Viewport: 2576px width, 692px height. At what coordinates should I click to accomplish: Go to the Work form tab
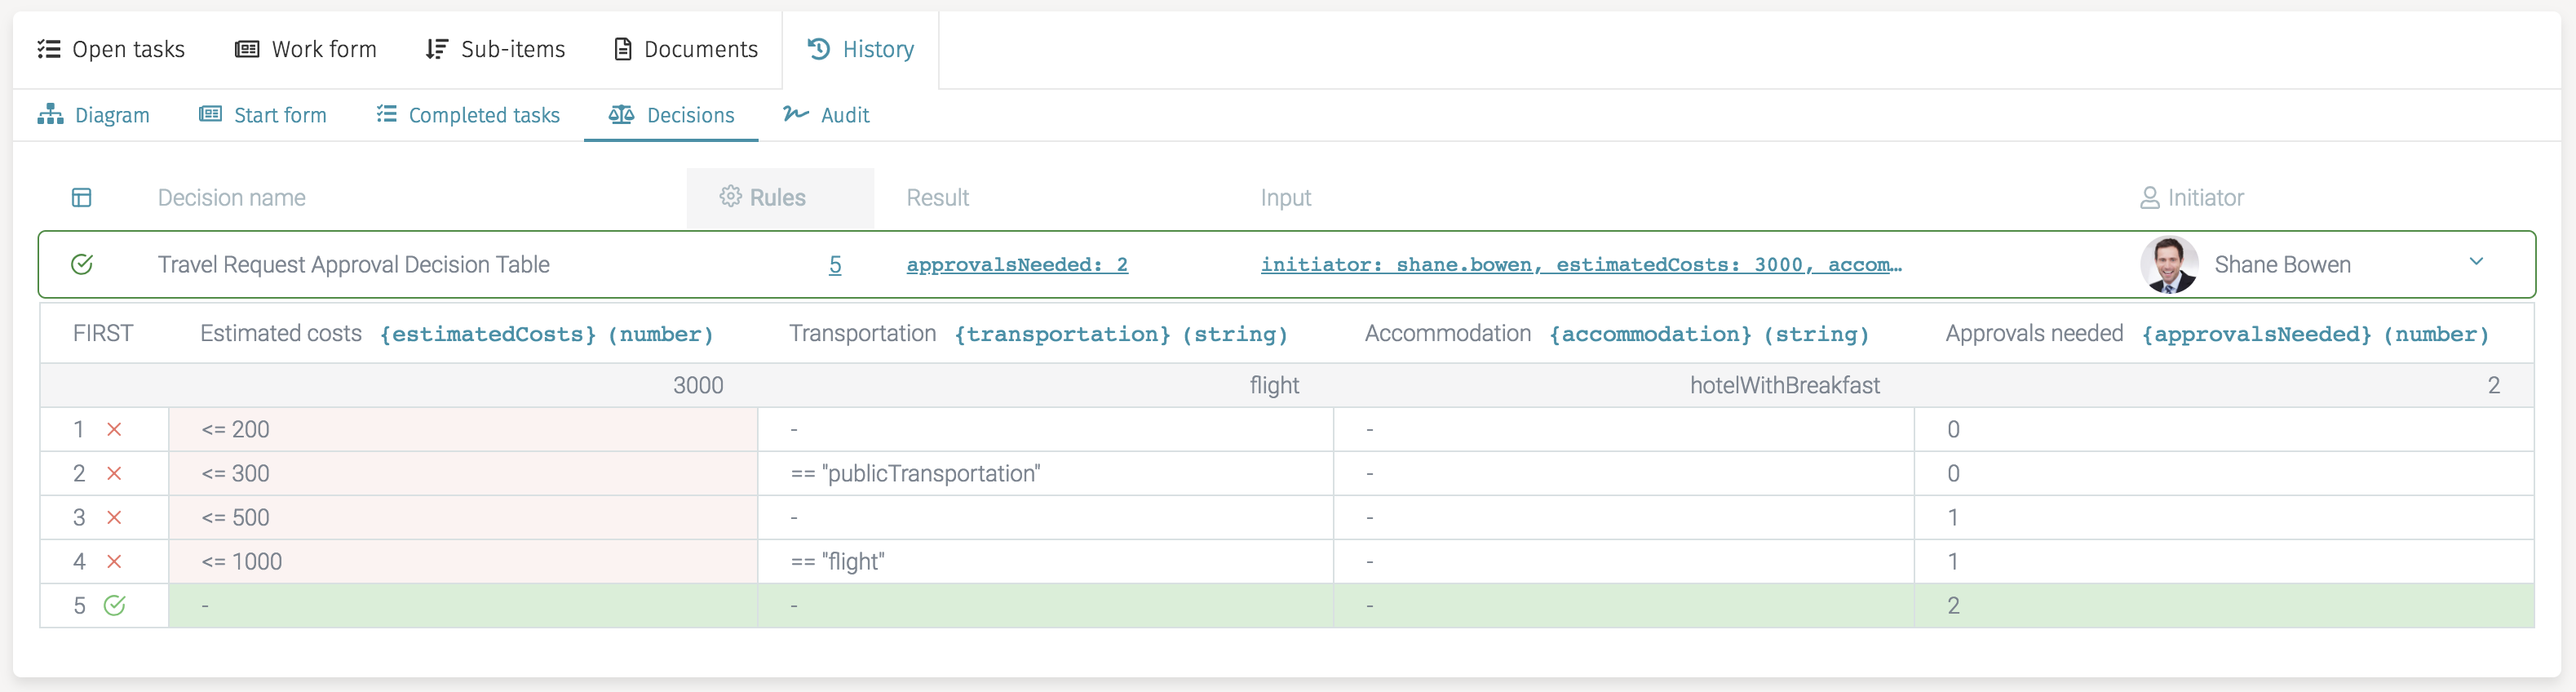pos(306,49)
